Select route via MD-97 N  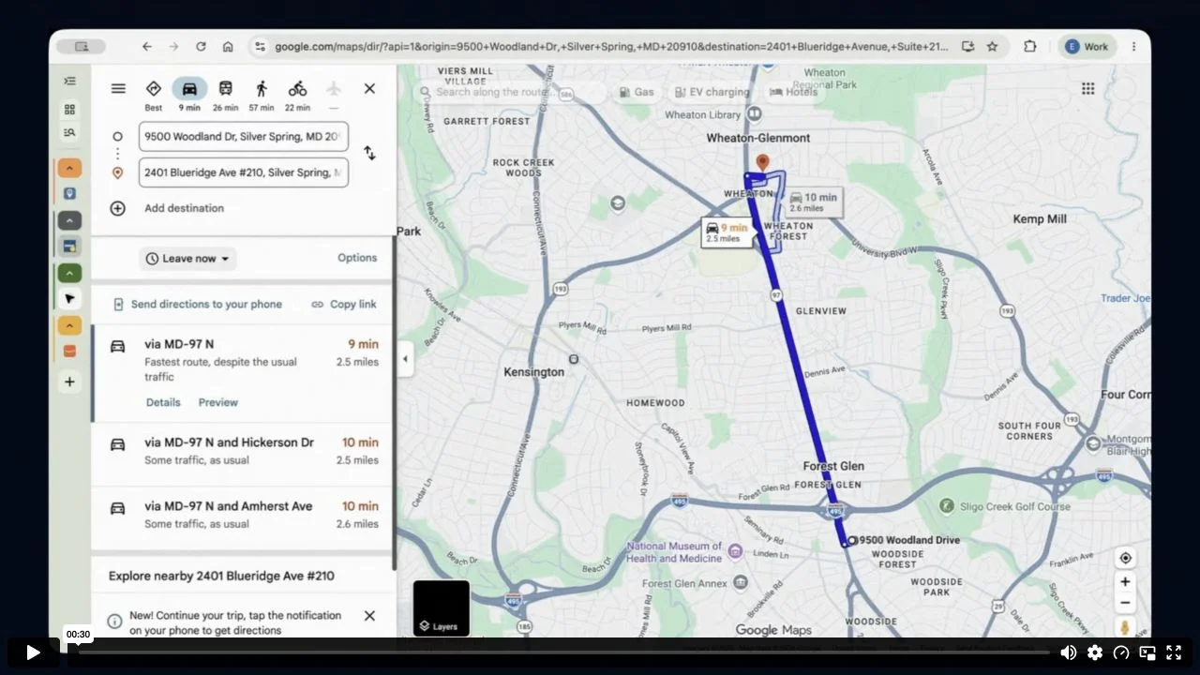pos(242,373)
